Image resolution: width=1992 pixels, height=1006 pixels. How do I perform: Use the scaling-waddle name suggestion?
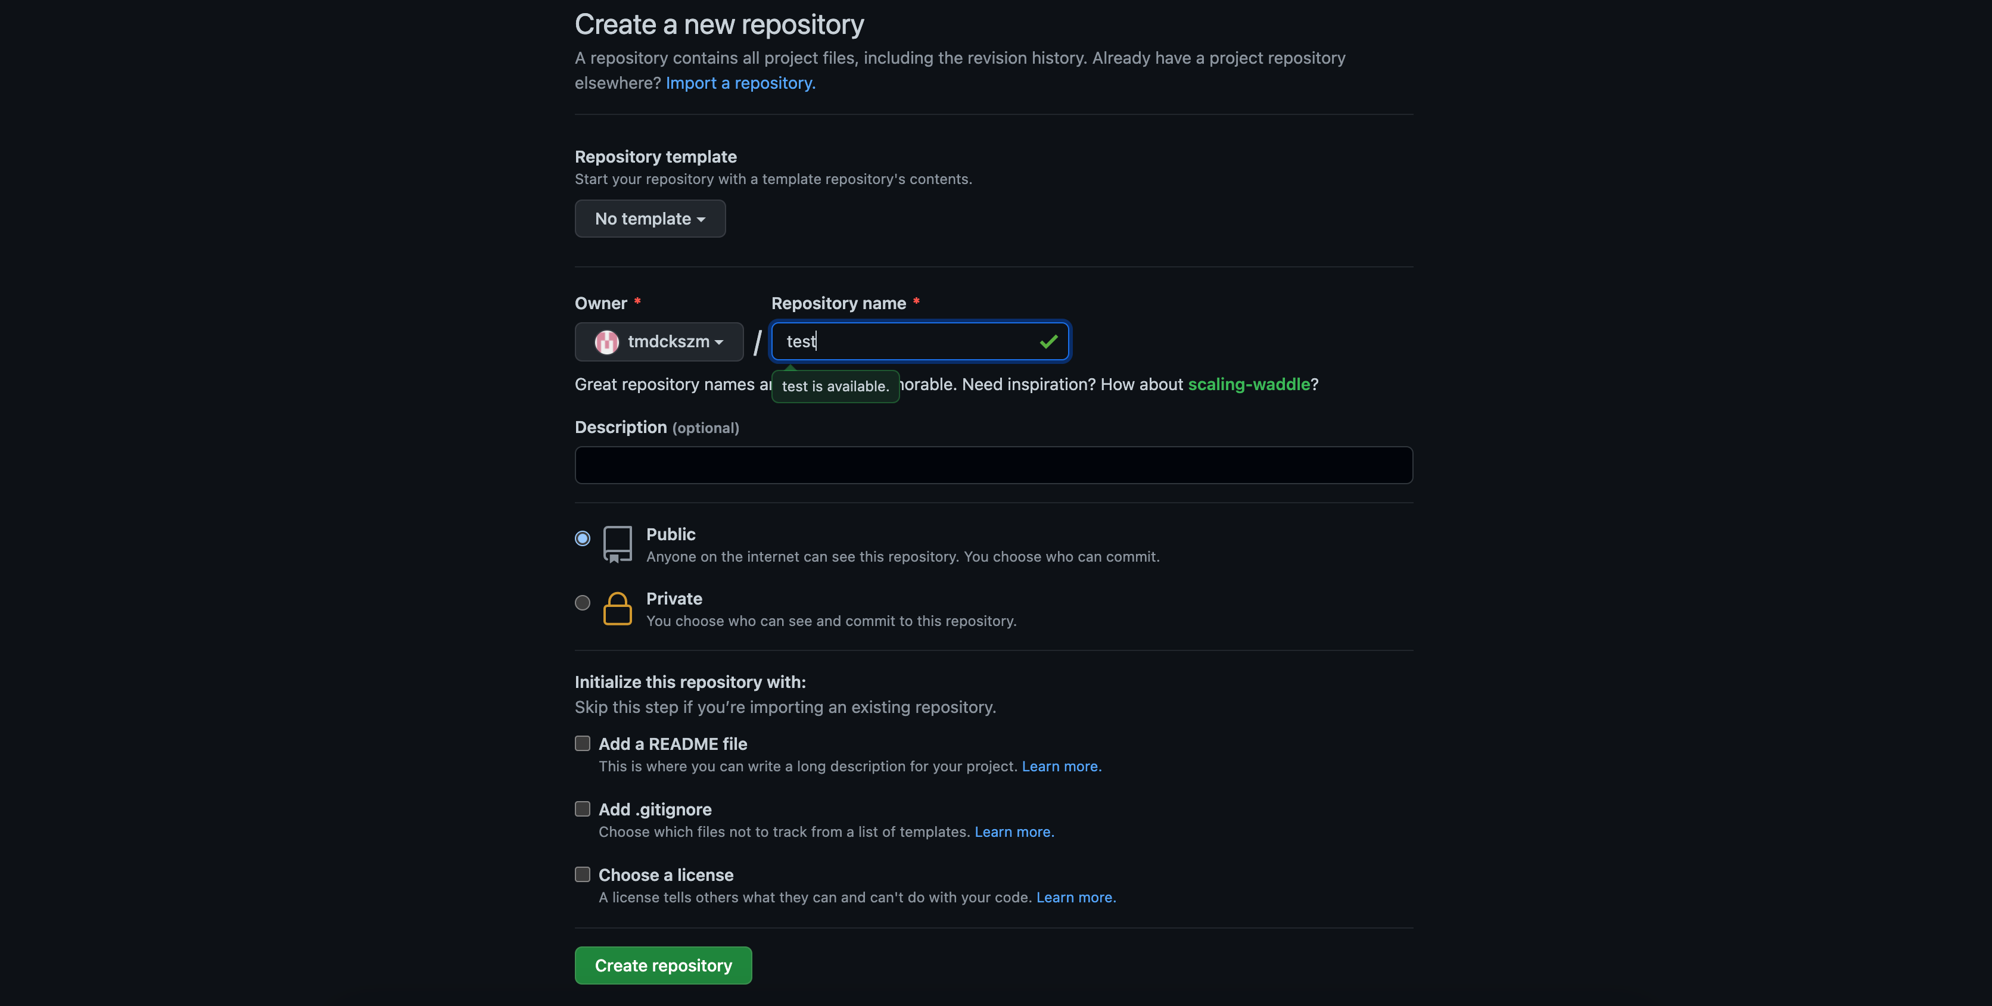[1248, 384]
